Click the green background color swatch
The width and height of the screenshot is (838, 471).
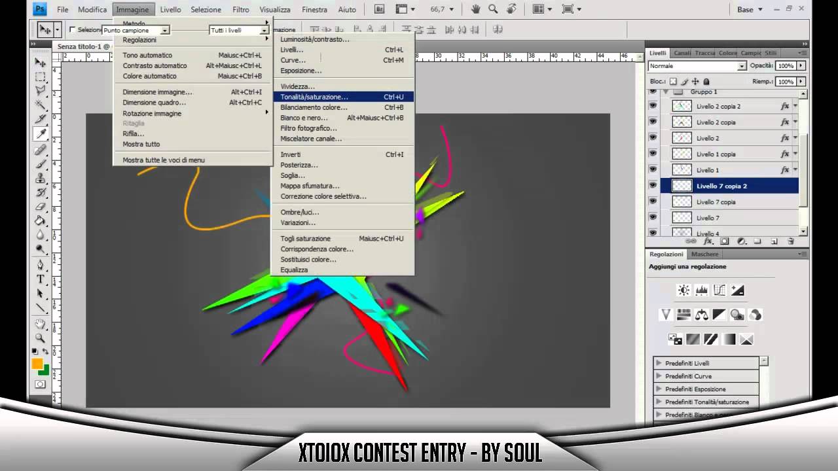44,370
